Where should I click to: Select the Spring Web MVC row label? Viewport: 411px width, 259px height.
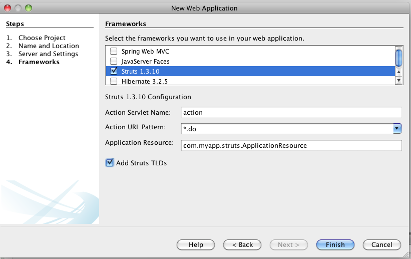click(x=145, y=51)
